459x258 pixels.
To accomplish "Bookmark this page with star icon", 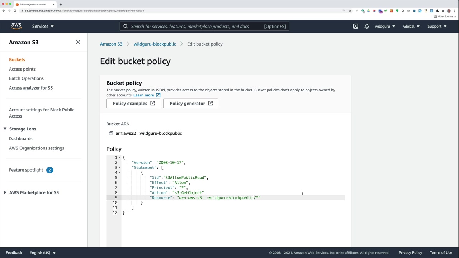I will (350, 11).
